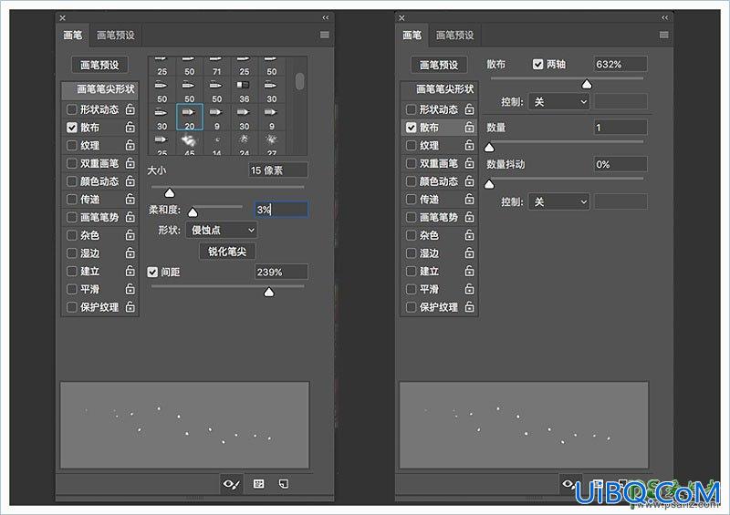730x515 pixels.
Task: Click lock icon beside 保护纹理 in left panel
Action: (130, 307)
